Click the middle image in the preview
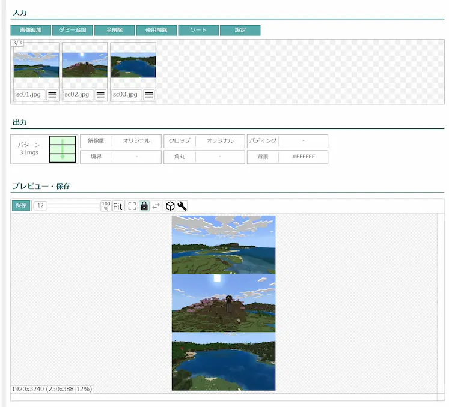 coord(224,303)
